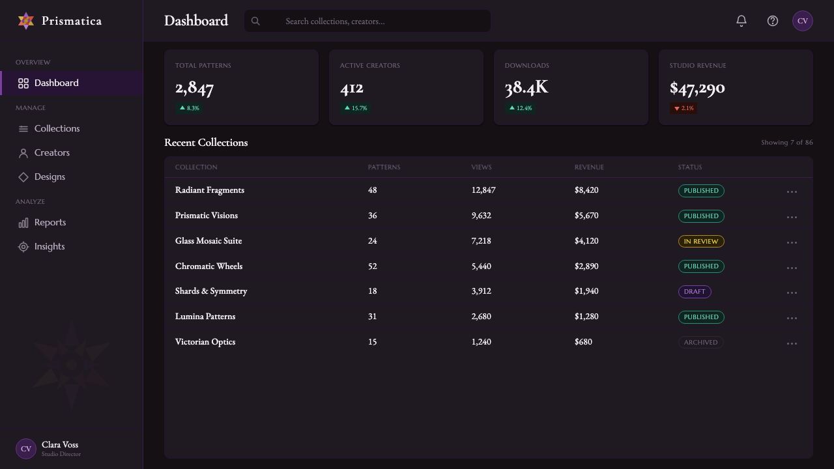This screenshot has height=469, width=834.
Task: Open the Radiant Fragments collection
Action: [x=210, y=190]
